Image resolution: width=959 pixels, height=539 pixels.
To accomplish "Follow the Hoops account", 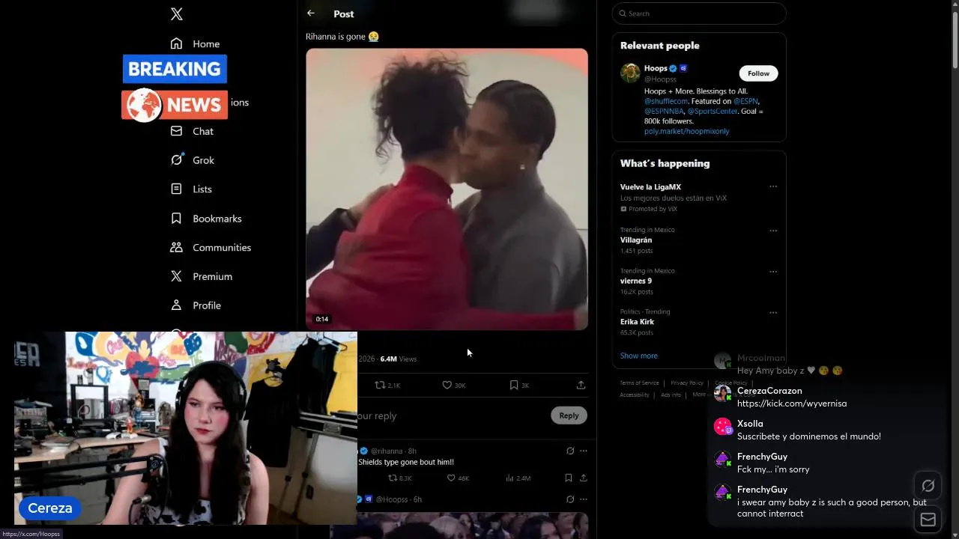I will point(758,73).
